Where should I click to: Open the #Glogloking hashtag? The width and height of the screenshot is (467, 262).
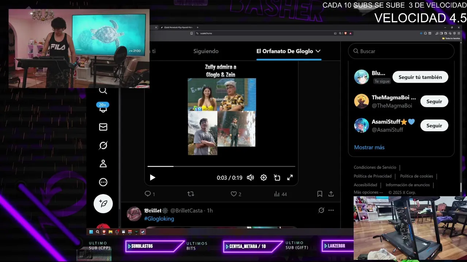click(159, 219)
